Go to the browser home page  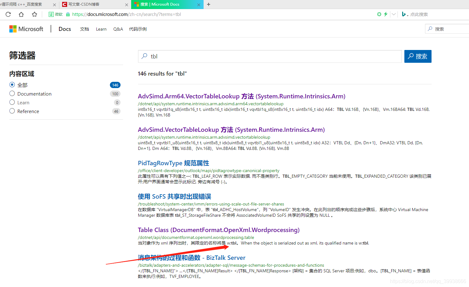click(21, 14)
